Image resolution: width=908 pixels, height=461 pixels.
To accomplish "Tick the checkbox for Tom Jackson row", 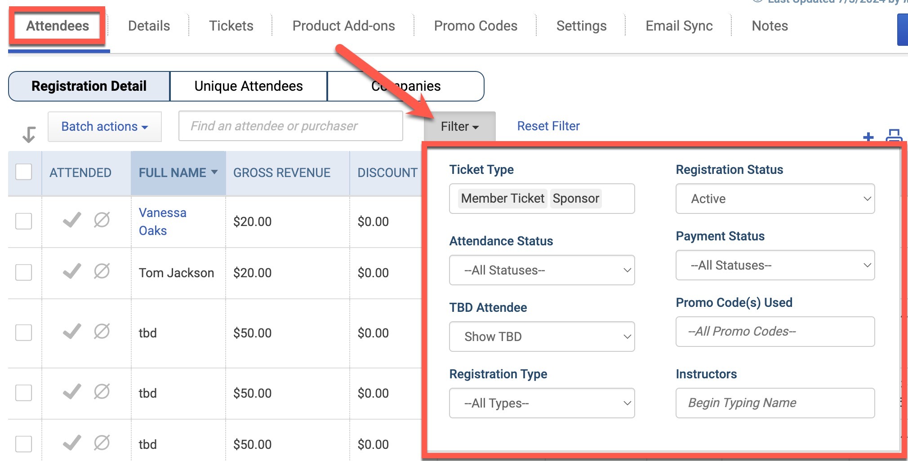I will pos(24,272).
